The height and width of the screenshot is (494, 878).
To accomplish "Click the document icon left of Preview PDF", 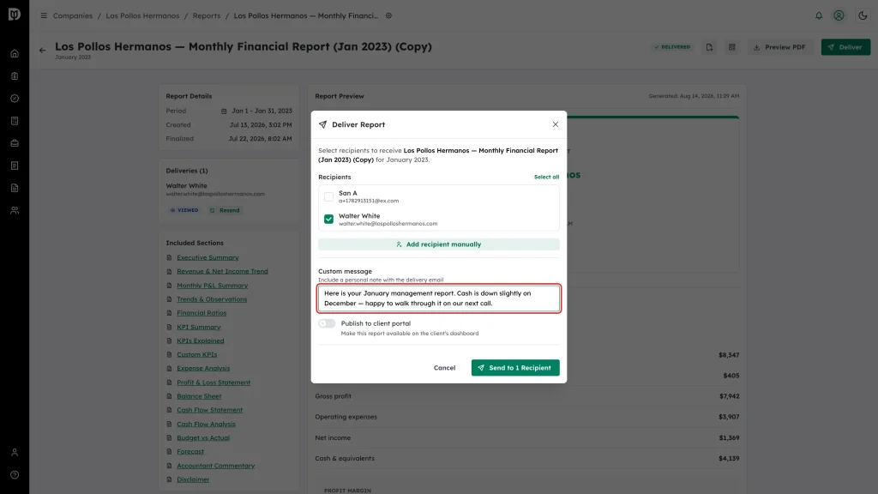I will (709, 47).
